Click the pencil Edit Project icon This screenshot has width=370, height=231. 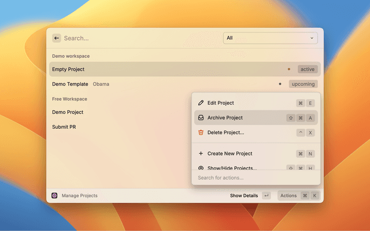(201, 103)
